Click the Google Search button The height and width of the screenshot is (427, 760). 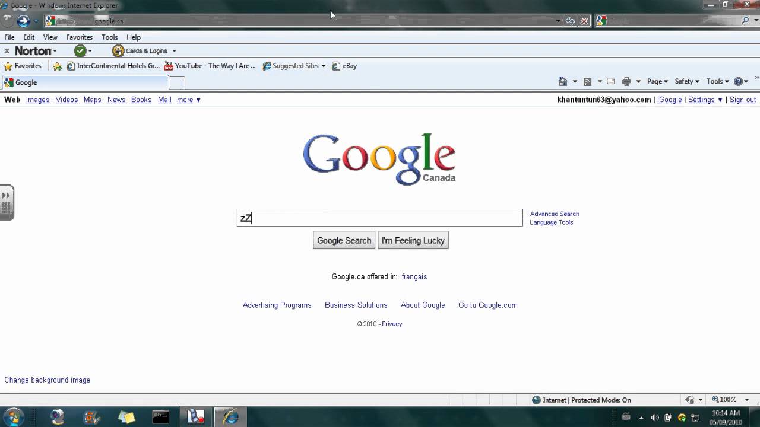click(x=344, y=240)
